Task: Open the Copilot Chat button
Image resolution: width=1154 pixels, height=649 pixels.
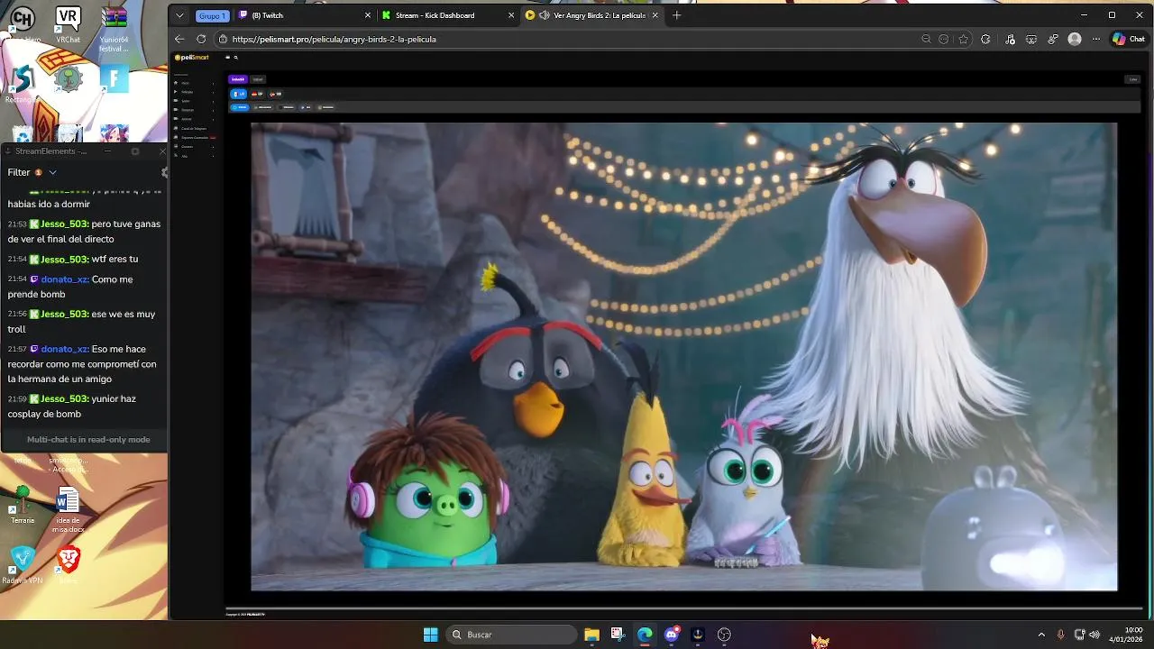Action: (x=1129, y=39)
